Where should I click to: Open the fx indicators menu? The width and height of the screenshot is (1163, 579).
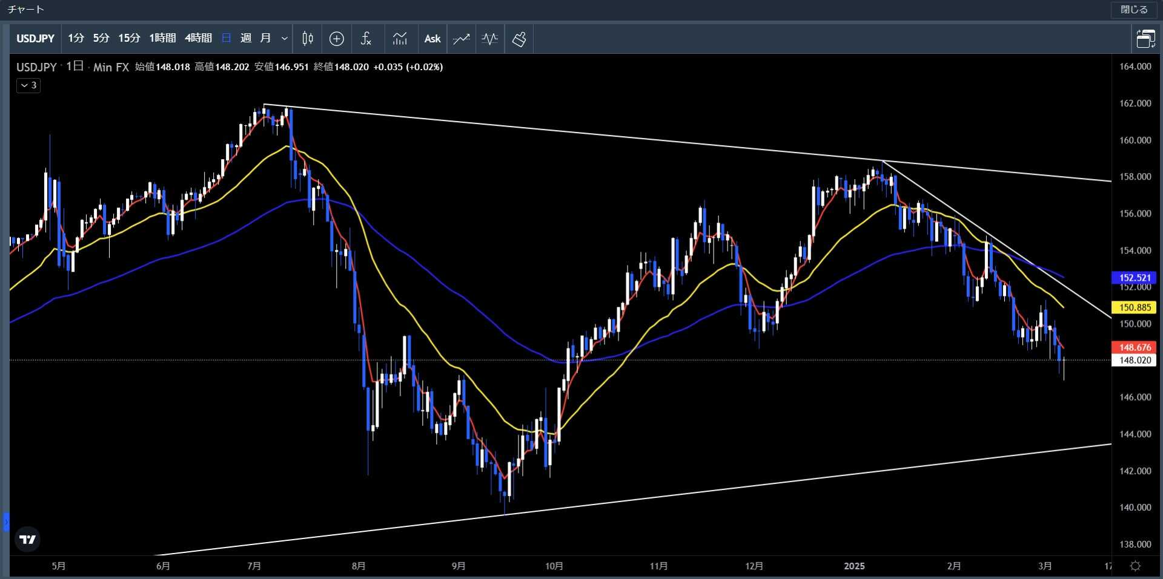(366, 39)
